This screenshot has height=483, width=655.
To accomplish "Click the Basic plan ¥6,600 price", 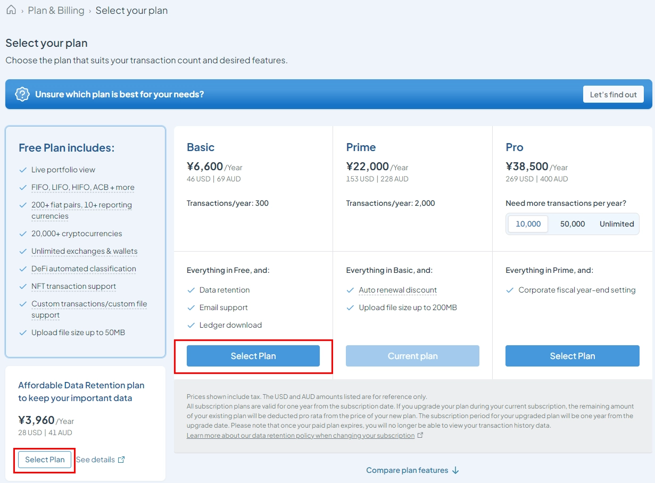I will [x=205, y=166].
